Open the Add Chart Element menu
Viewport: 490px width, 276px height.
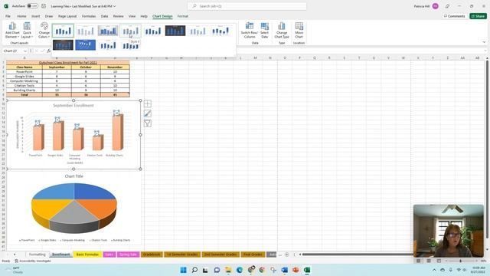(x=12, y=31)
